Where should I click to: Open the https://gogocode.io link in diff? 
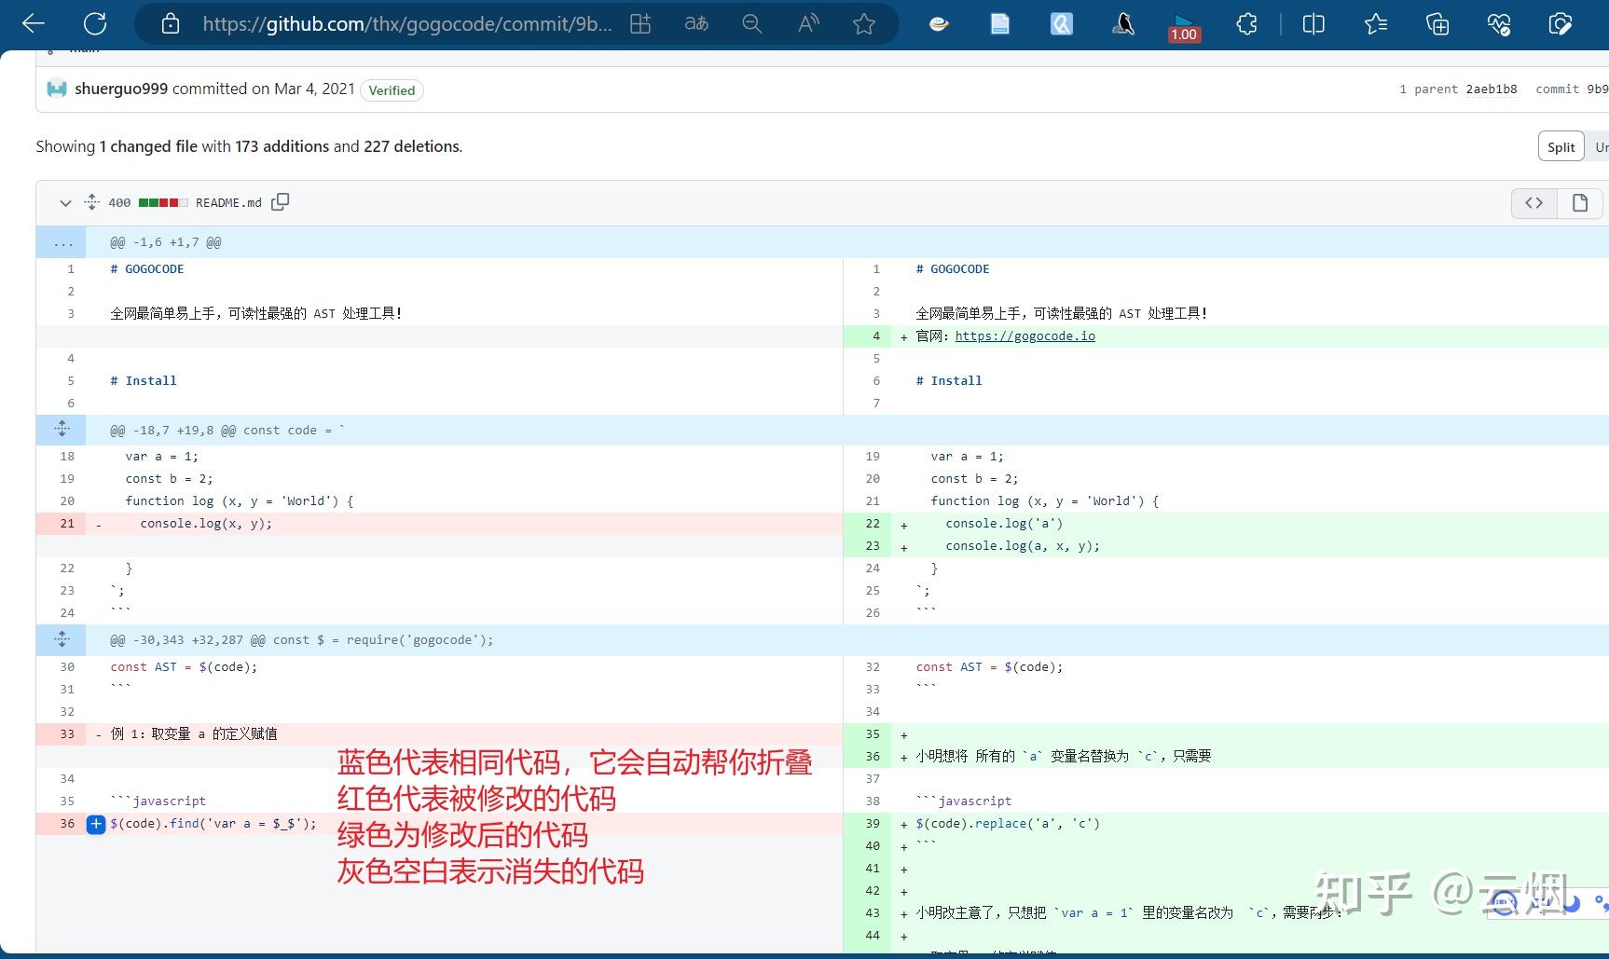click(1025, 336)
